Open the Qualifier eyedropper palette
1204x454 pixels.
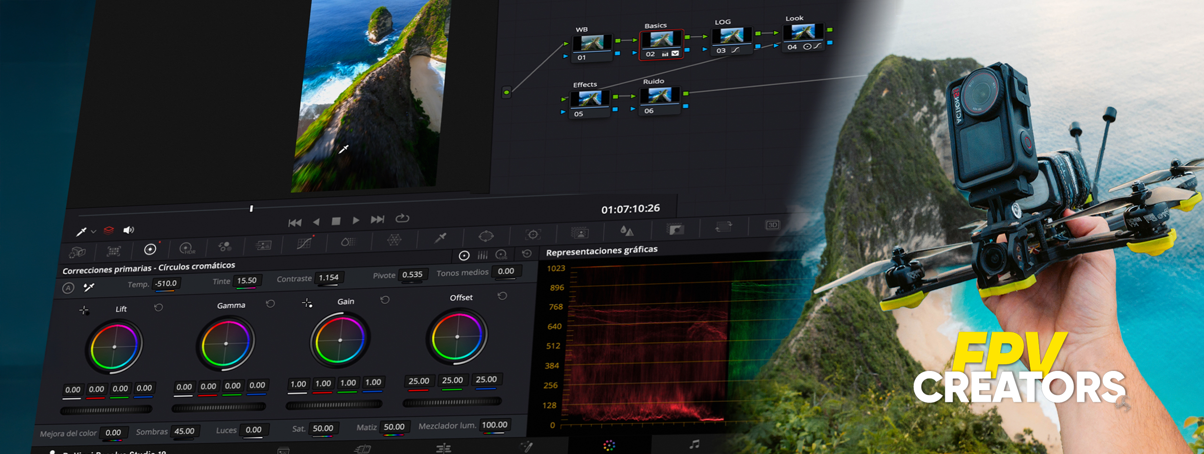pyautogui.click(x=440, y=238)
